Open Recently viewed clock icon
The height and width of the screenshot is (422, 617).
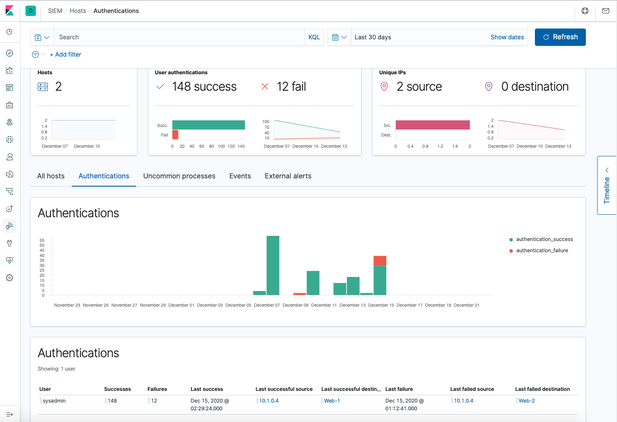[x=10, y=32]
